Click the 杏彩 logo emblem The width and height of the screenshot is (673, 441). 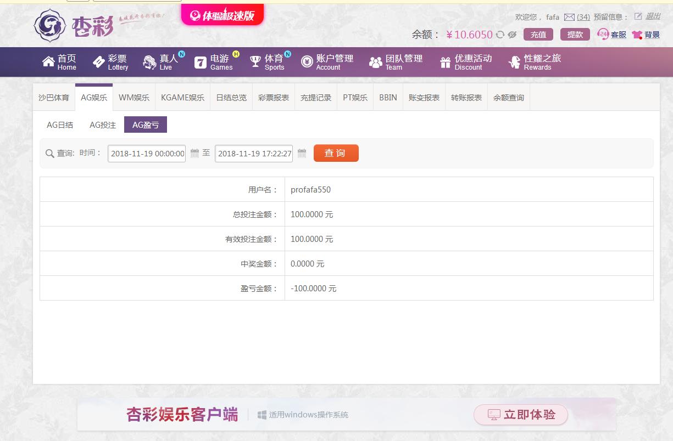(50, 25)
